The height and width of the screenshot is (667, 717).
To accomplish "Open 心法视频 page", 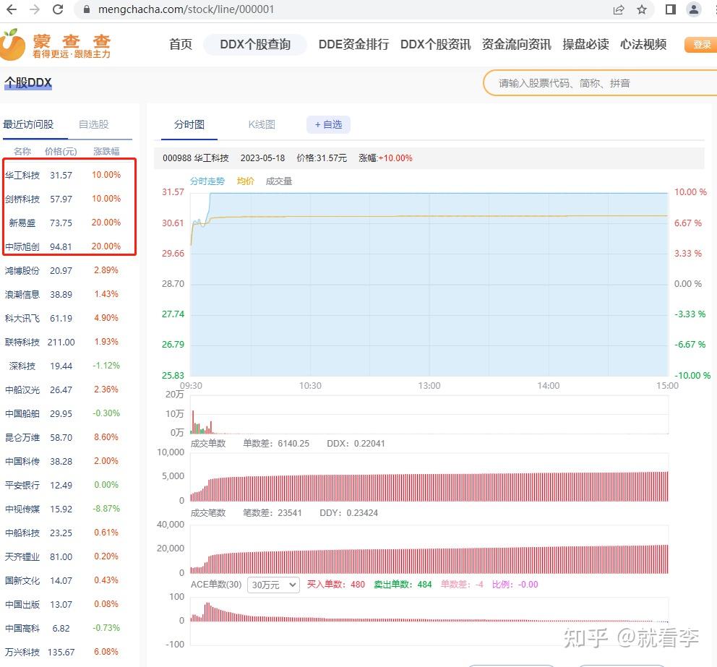I will click(x=643, y=44).
